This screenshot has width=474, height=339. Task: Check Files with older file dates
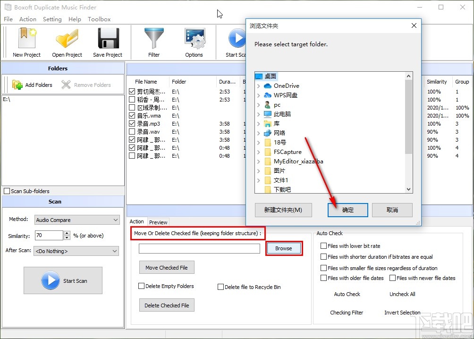323,278
